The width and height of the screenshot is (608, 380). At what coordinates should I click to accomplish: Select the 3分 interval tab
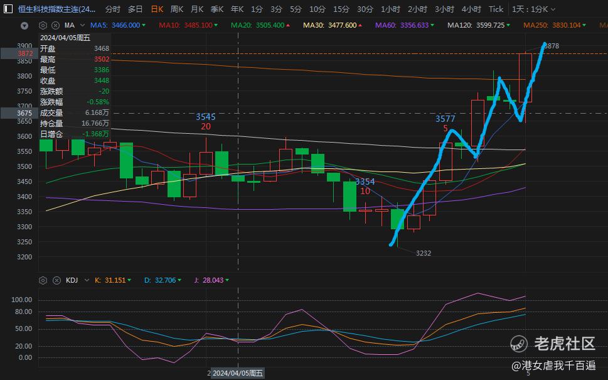pyautogui.click(x=276, y=9)
